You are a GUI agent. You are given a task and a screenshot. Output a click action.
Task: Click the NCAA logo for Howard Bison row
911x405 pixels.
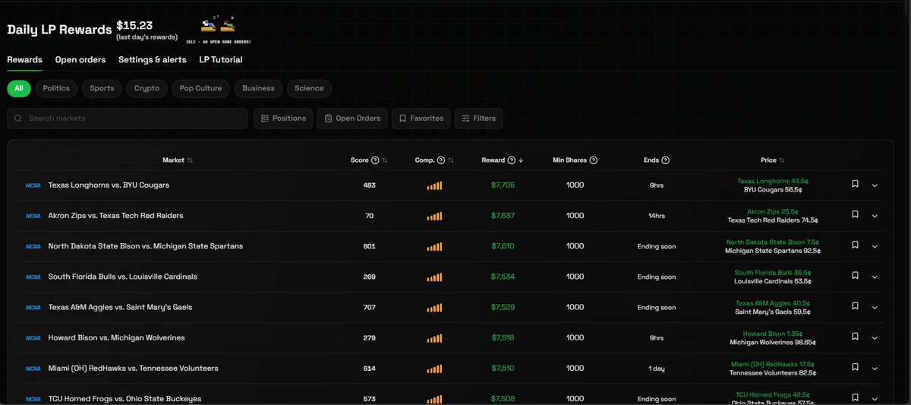tap(33, 337)
